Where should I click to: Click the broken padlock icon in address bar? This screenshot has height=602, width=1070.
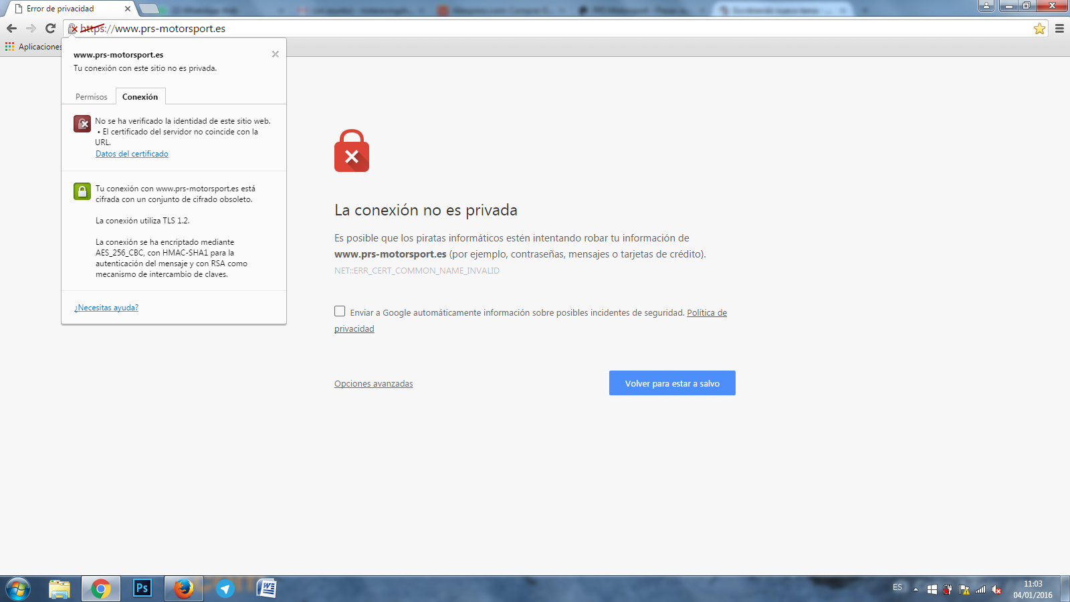74,29
